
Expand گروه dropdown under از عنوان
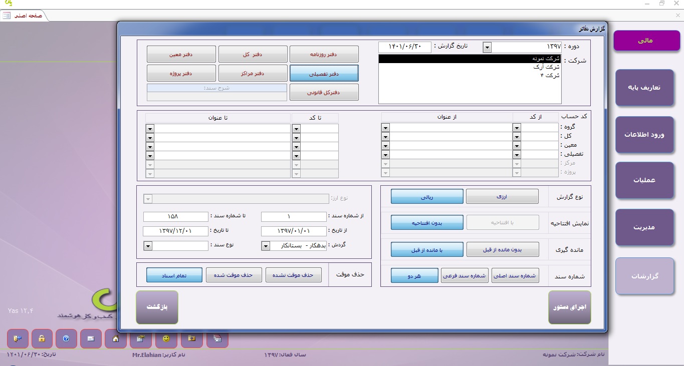pyautogui.click(x=385, y=128)
